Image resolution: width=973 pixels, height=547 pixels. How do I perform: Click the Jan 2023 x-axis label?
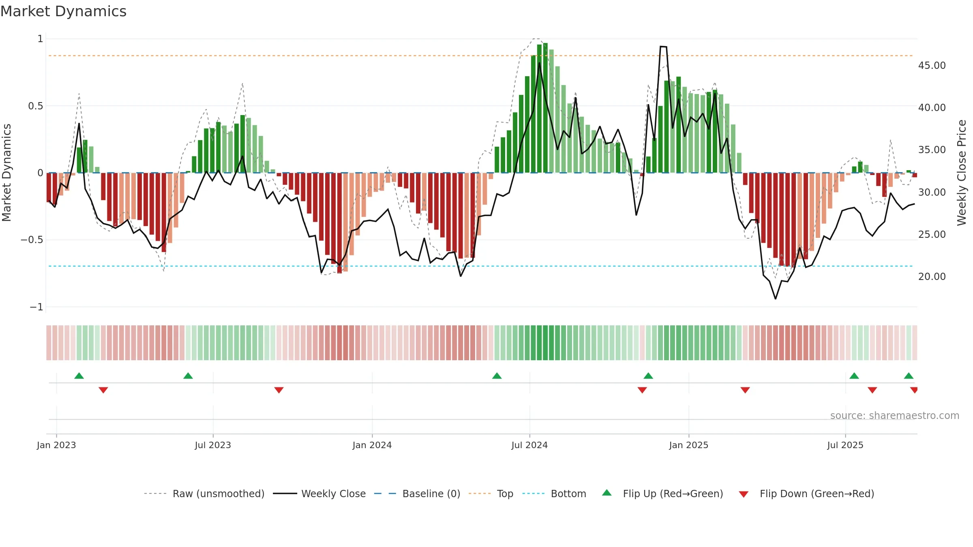56,445
